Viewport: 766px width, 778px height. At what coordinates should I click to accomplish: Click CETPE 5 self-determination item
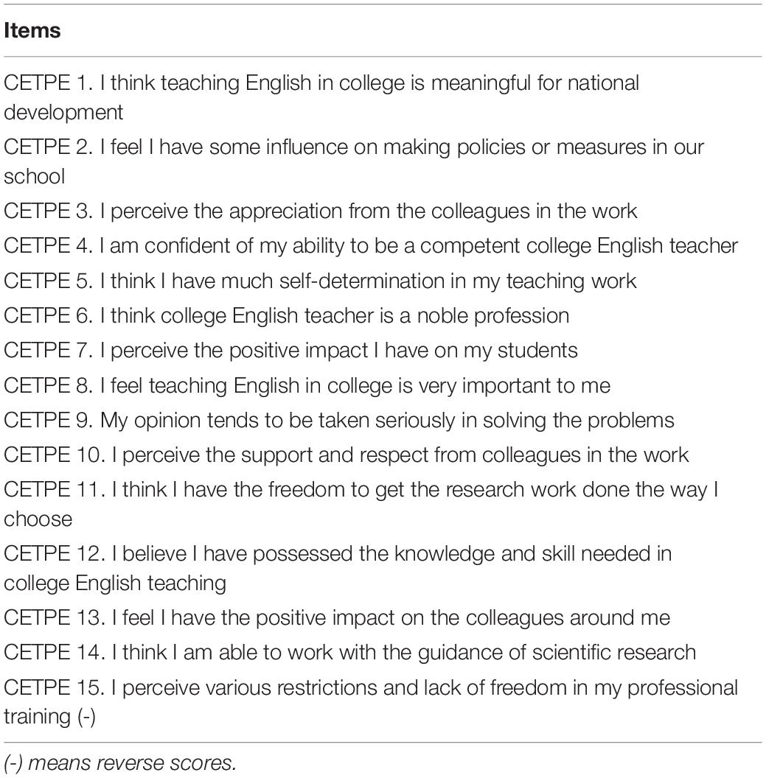(320, 281)
